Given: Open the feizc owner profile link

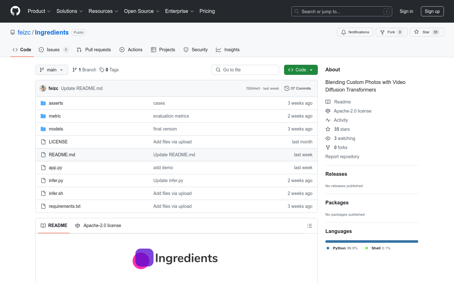Looking at the screenshot, I should pos(24,32).
